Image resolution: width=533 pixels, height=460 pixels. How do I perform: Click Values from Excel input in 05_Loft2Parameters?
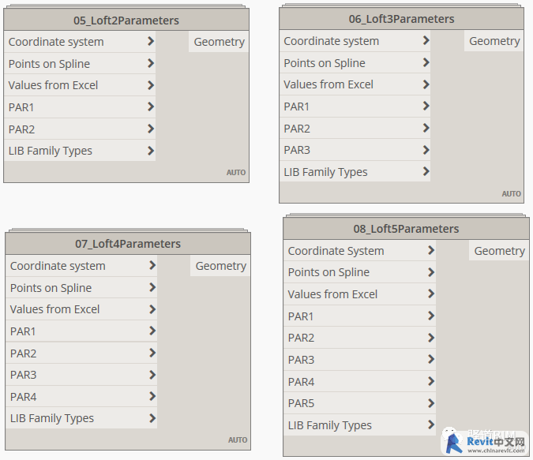(x=54, y=85)
